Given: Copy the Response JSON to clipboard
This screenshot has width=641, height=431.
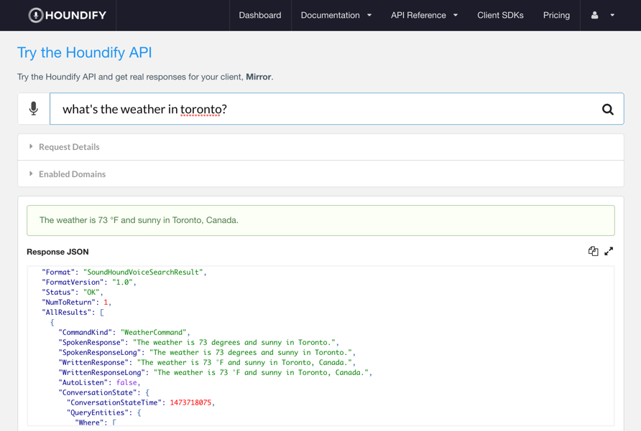Looking at the screenshot, I should point(593,251).
